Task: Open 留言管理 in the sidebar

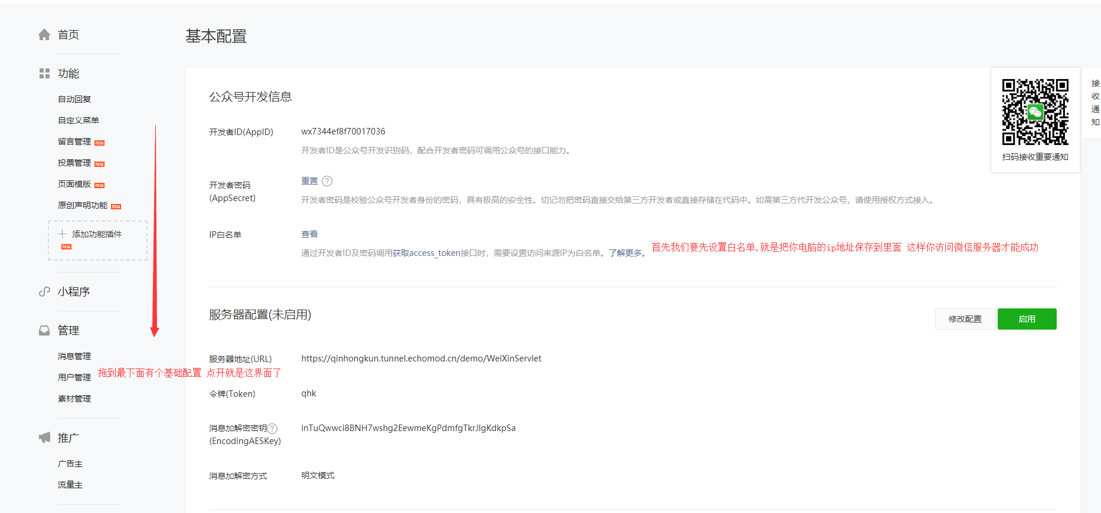Action: (x=74, y=142)
